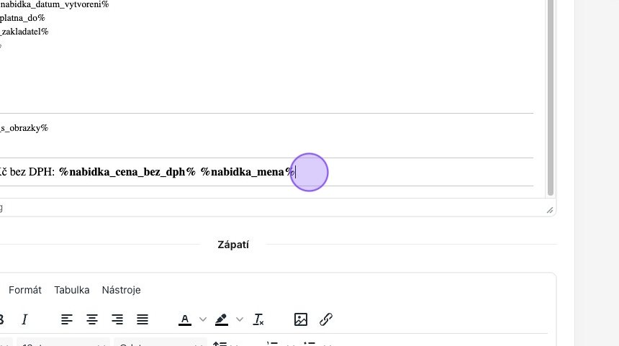Align text to the left
The width and height of the screenshot is (619, 346).
tap(67, 319)
